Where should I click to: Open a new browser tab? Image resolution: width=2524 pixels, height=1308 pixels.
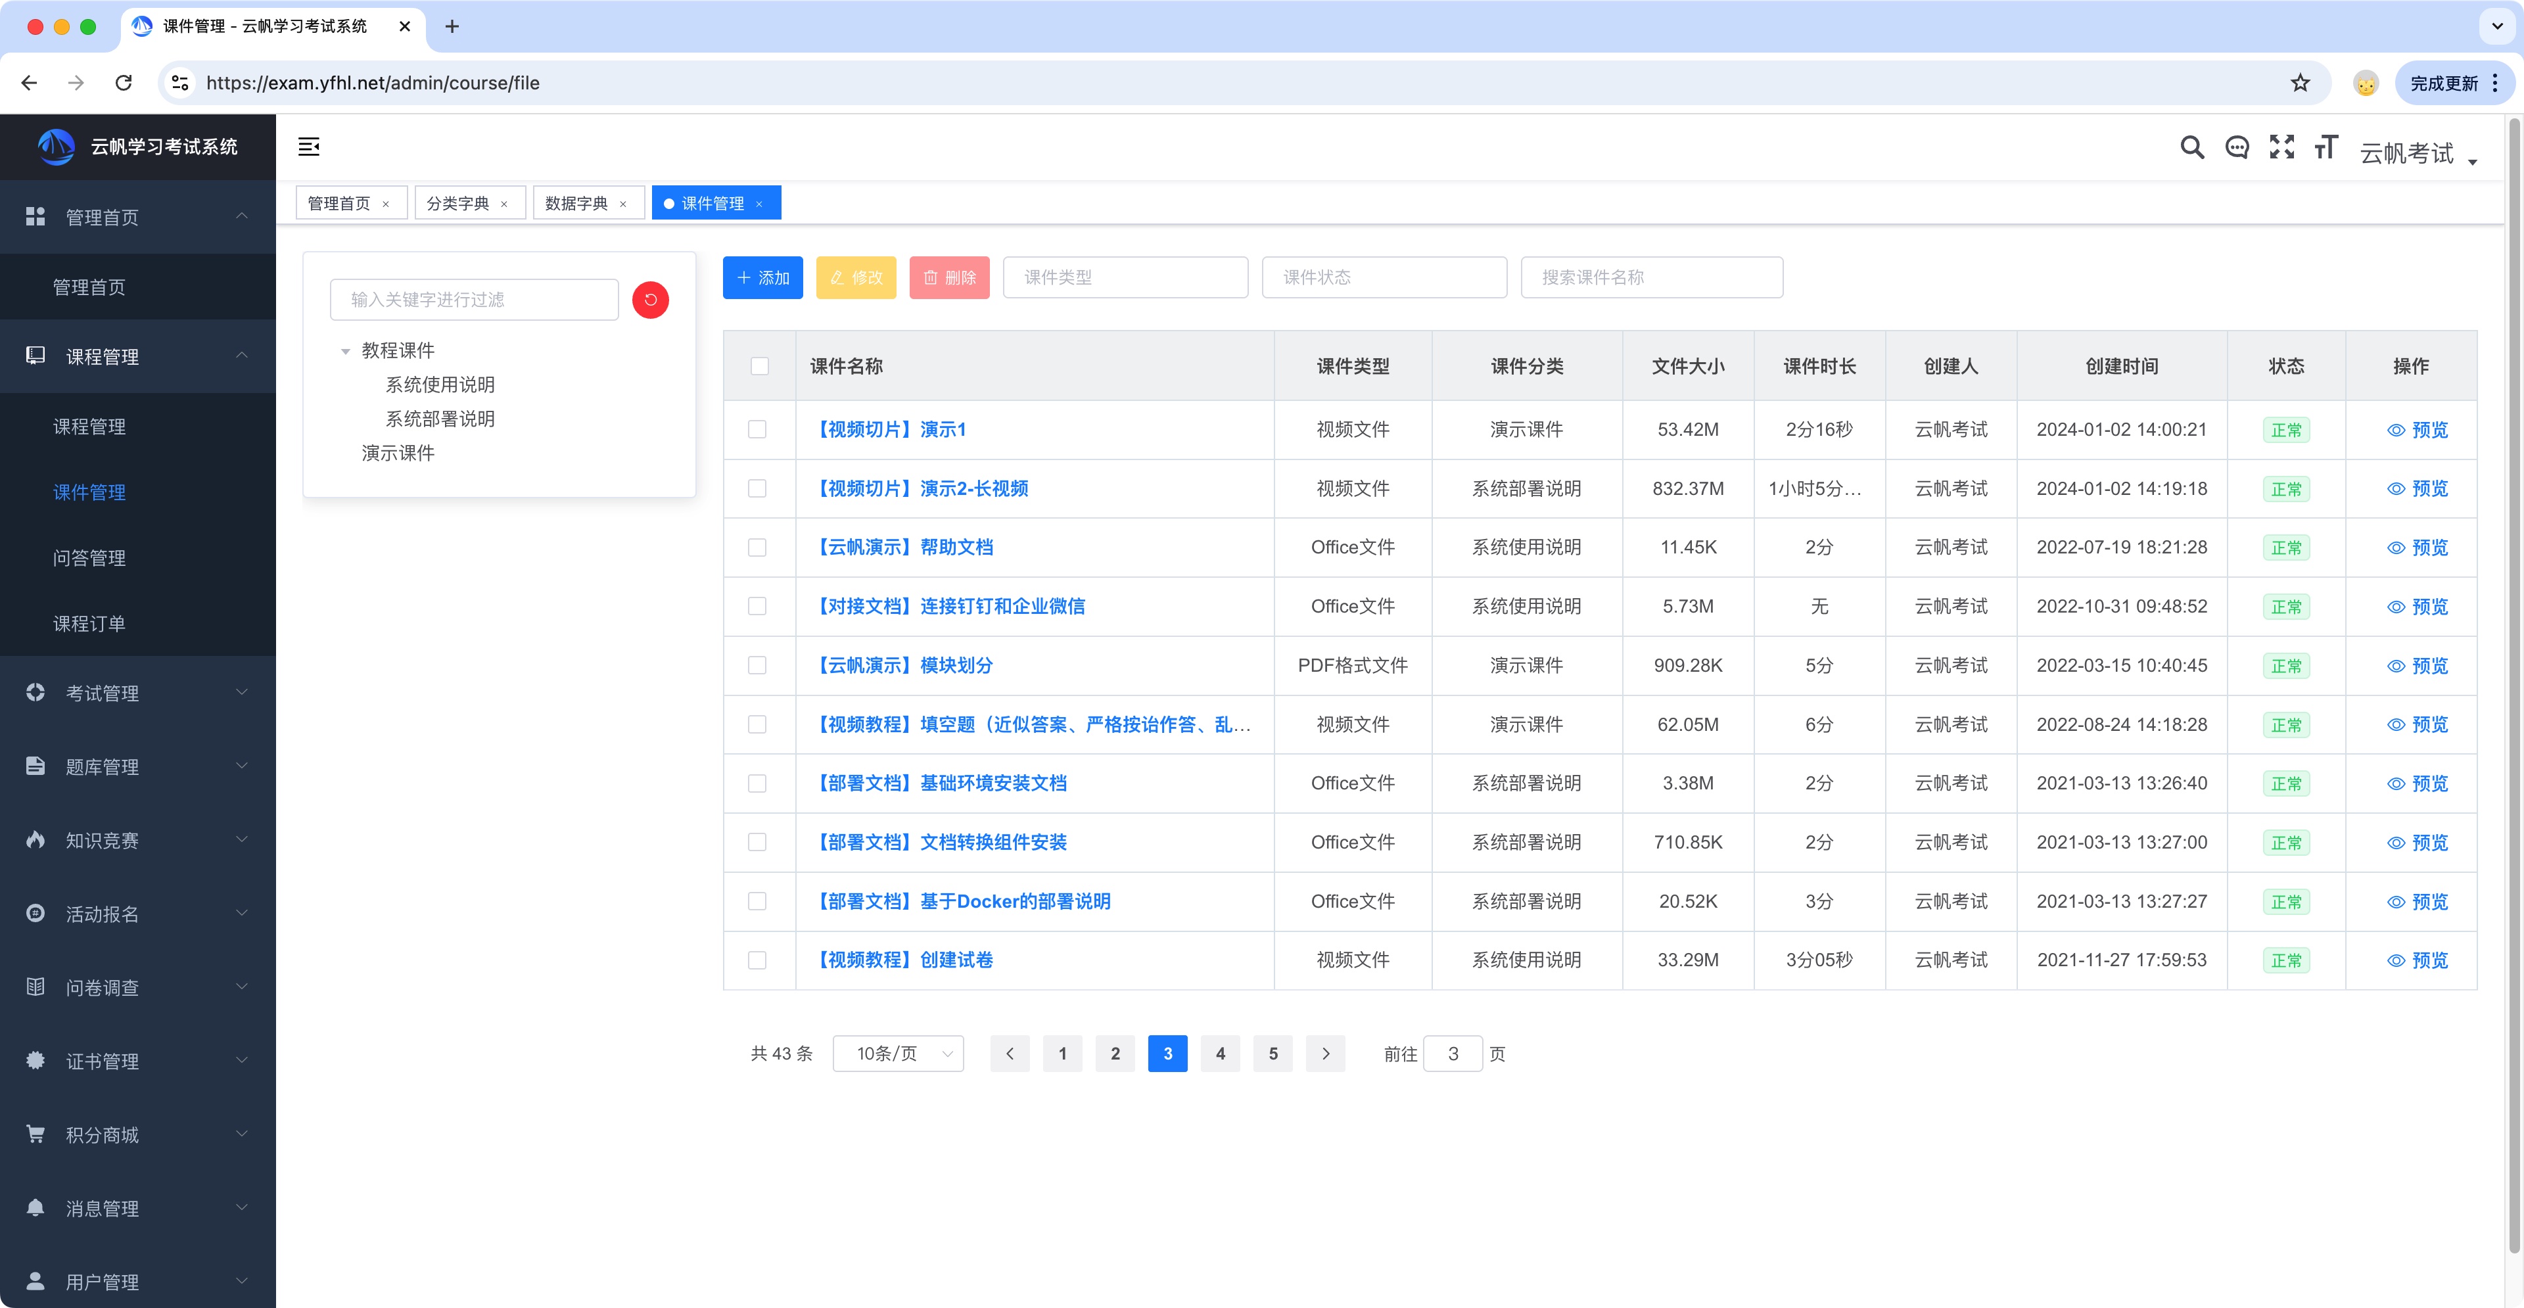[x=452, y=26]
